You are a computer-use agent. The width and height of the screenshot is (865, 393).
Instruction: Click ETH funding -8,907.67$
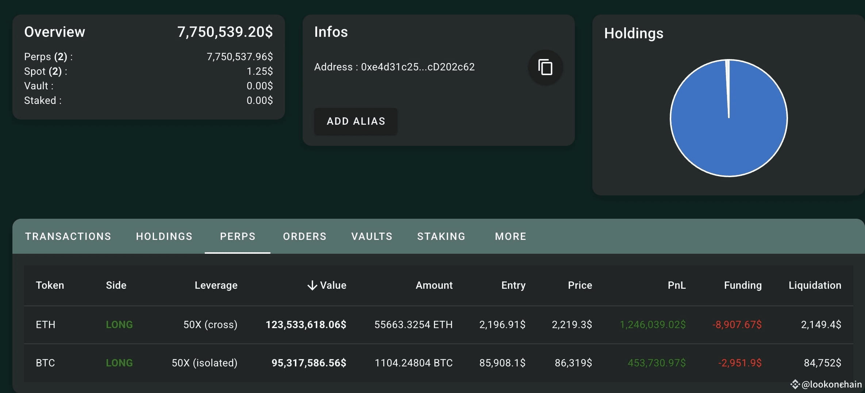737,324
